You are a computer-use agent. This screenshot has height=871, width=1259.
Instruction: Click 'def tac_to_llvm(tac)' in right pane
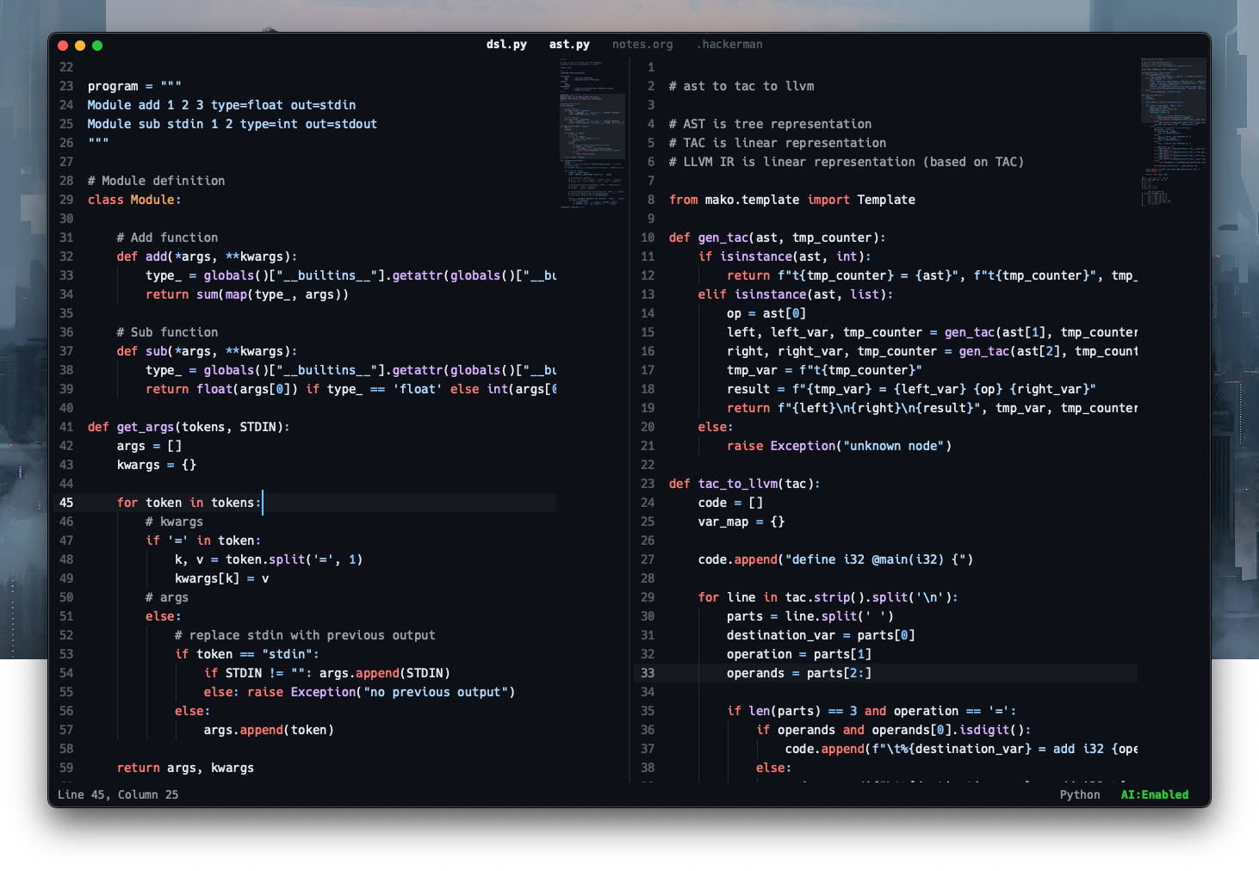(744, 484)
